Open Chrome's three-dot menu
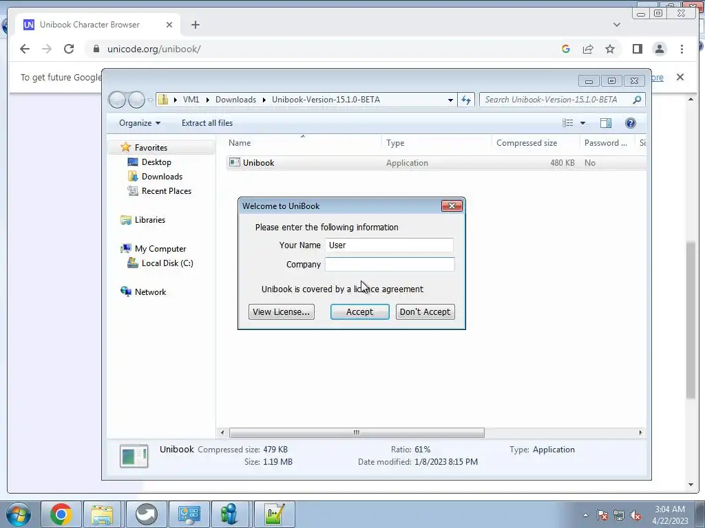This screenshot has width=705, height=528. 682,49
